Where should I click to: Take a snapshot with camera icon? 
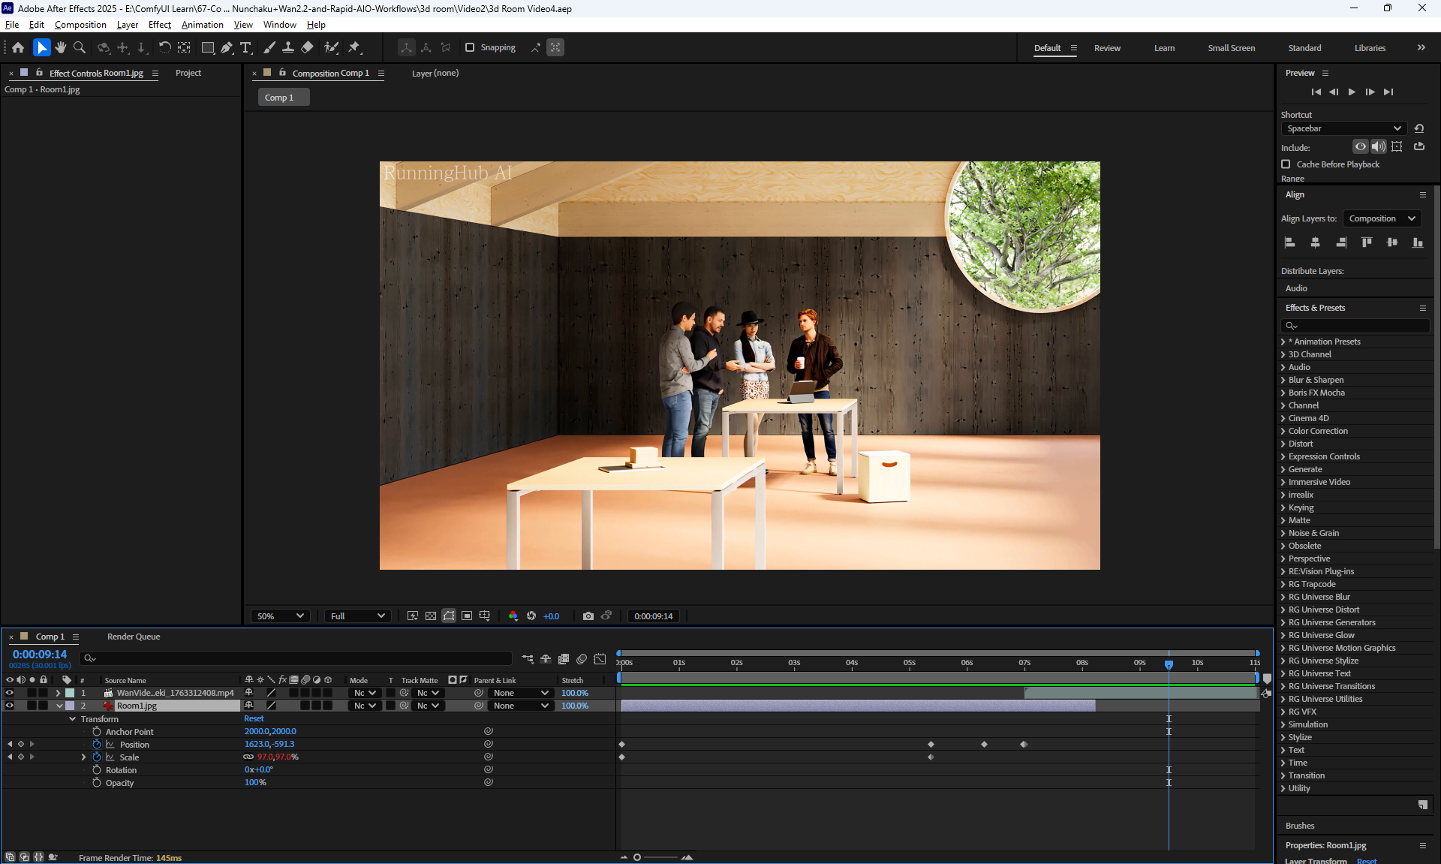pos(588,616)
